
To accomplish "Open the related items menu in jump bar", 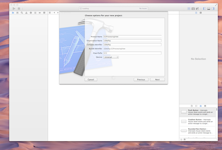I will 50,13.
